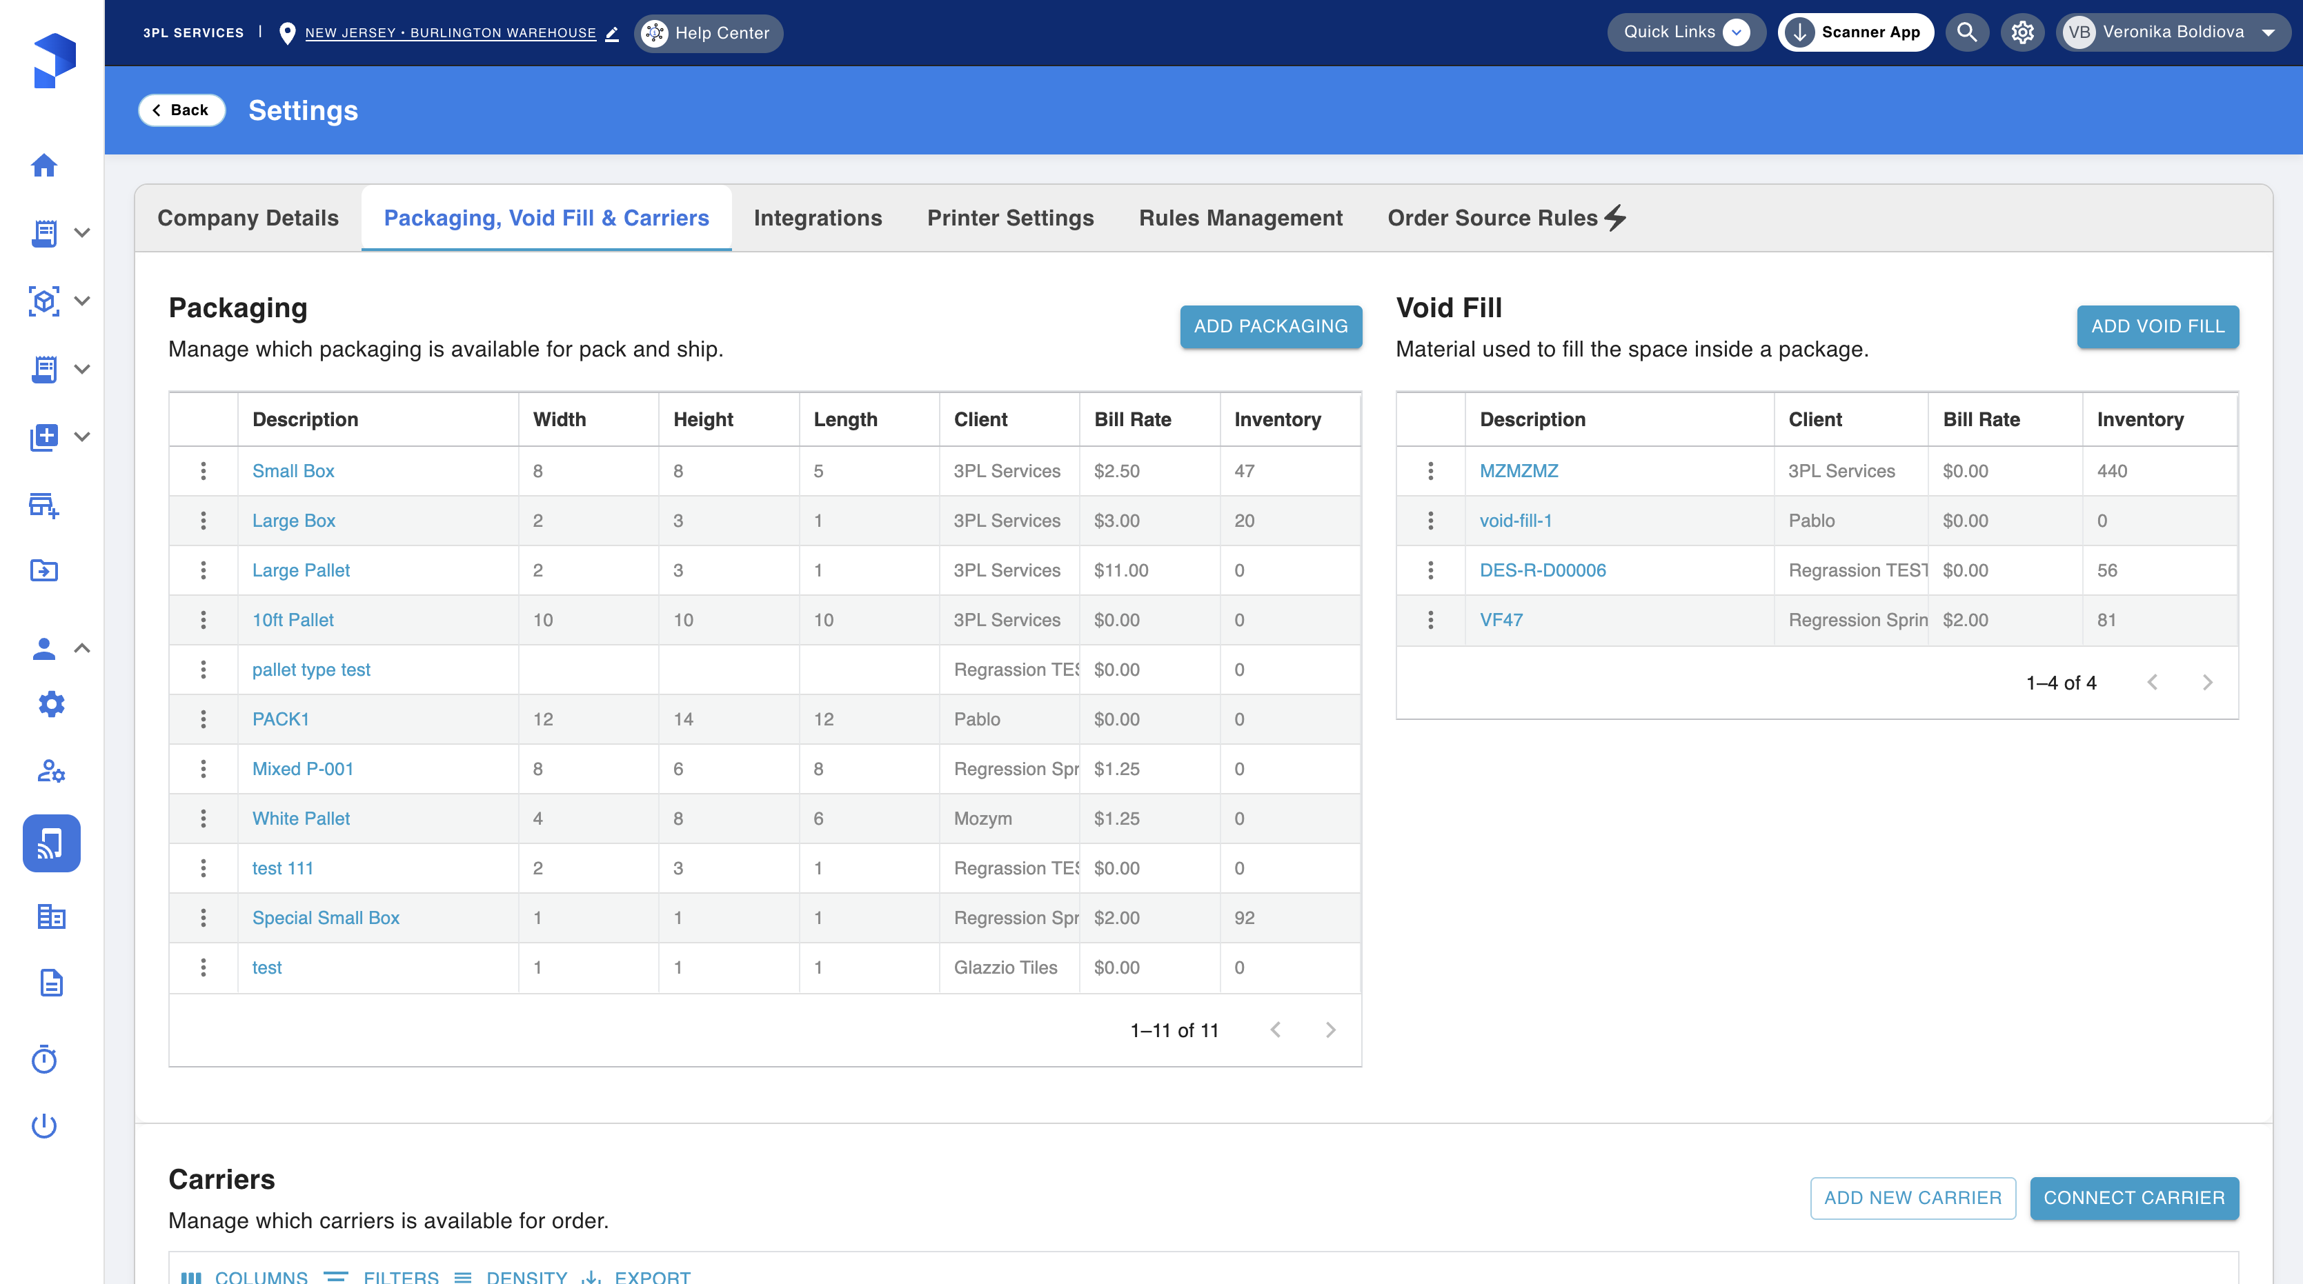
Task: Open the Printer Settings tab
Action: (1010, 218)
